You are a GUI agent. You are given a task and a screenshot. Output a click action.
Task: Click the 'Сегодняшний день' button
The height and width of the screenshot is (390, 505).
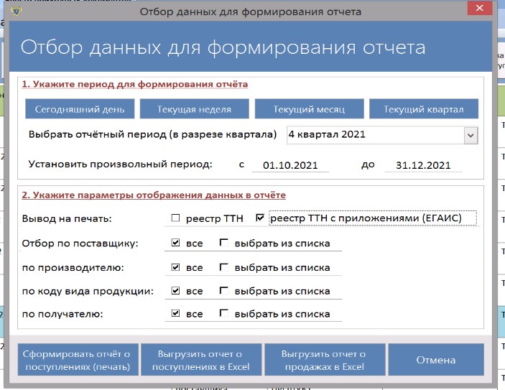click(x=79, y=109)
